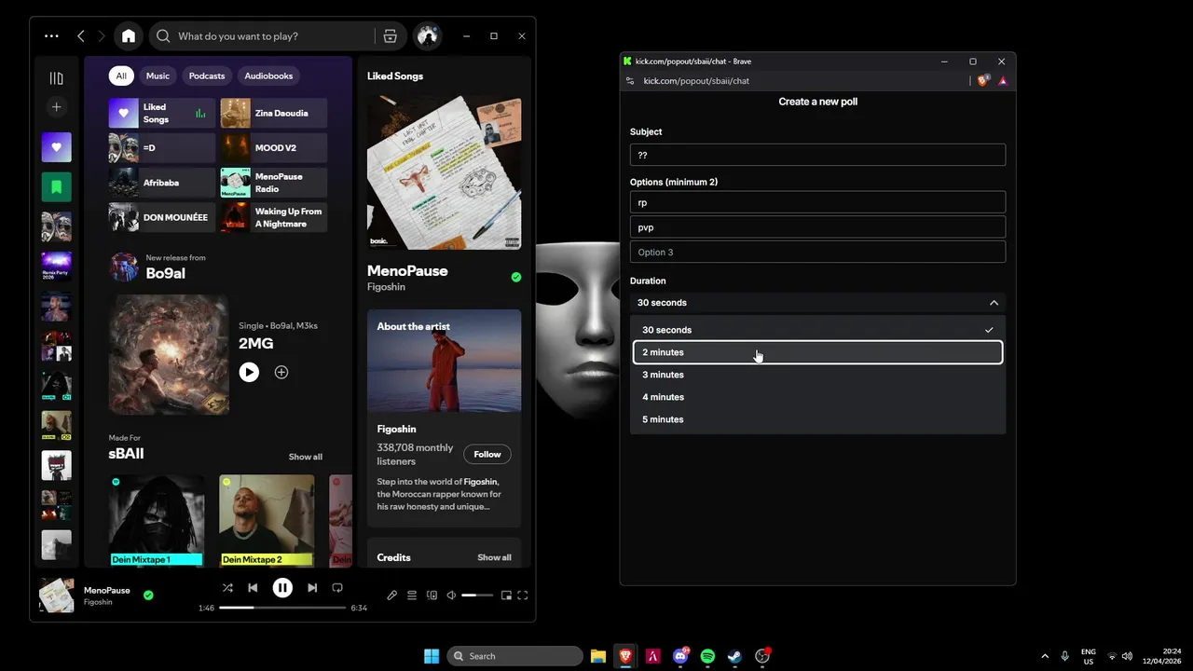Seek on the song progress bar
The image size is (1193, 671).
(x=282, y=608)
